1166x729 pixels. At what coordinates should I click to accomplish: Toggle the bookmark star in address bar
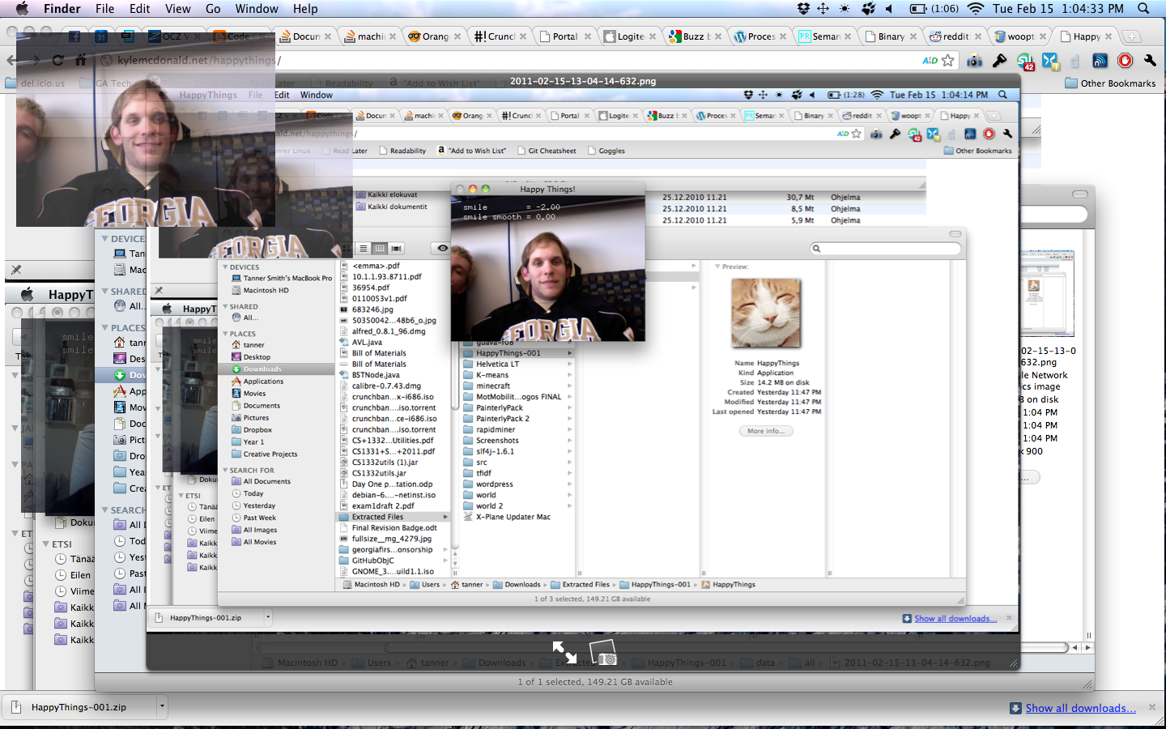[947, 61]
